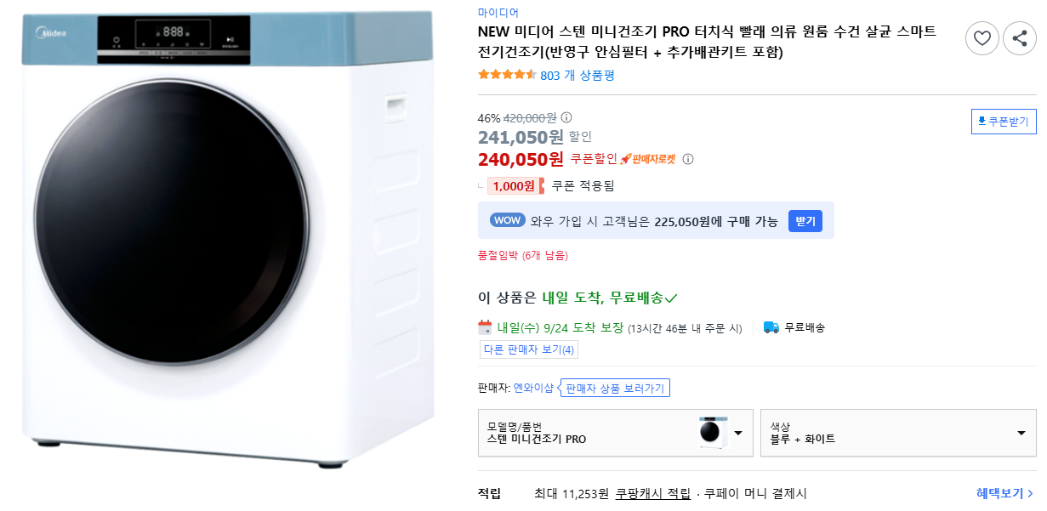The image size is (1047, 511).
Task: Click the info icon next to 판매자로켓 rocket badge
Action: (688, 158)
